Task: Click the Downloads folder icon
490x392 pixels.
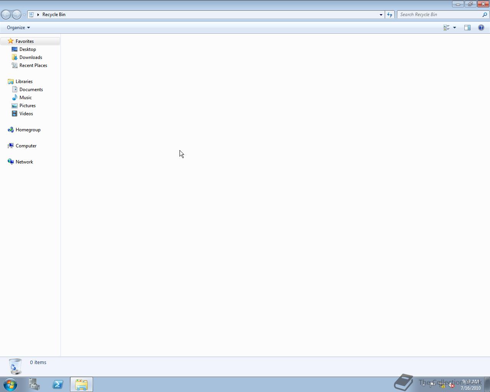Action: coord(15,57)
